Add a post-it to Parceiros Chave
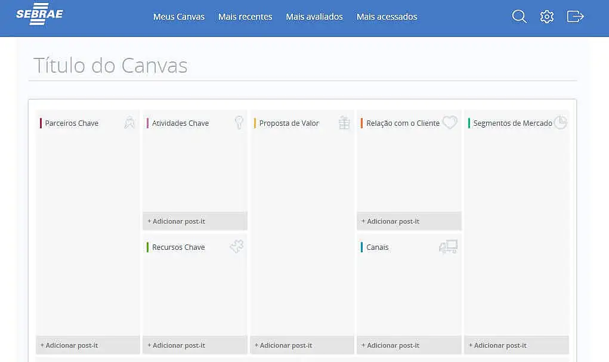 [x=88, y=345]
